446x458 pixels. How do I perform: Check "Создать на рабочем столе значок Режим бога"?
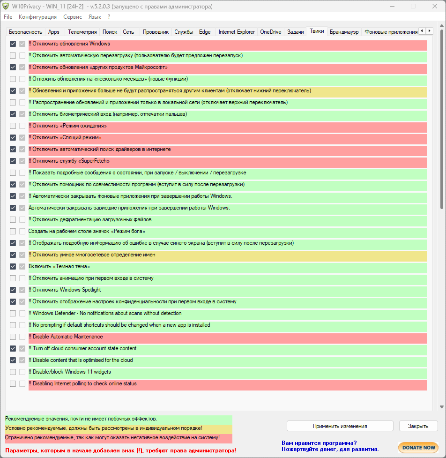click(13, 231)
